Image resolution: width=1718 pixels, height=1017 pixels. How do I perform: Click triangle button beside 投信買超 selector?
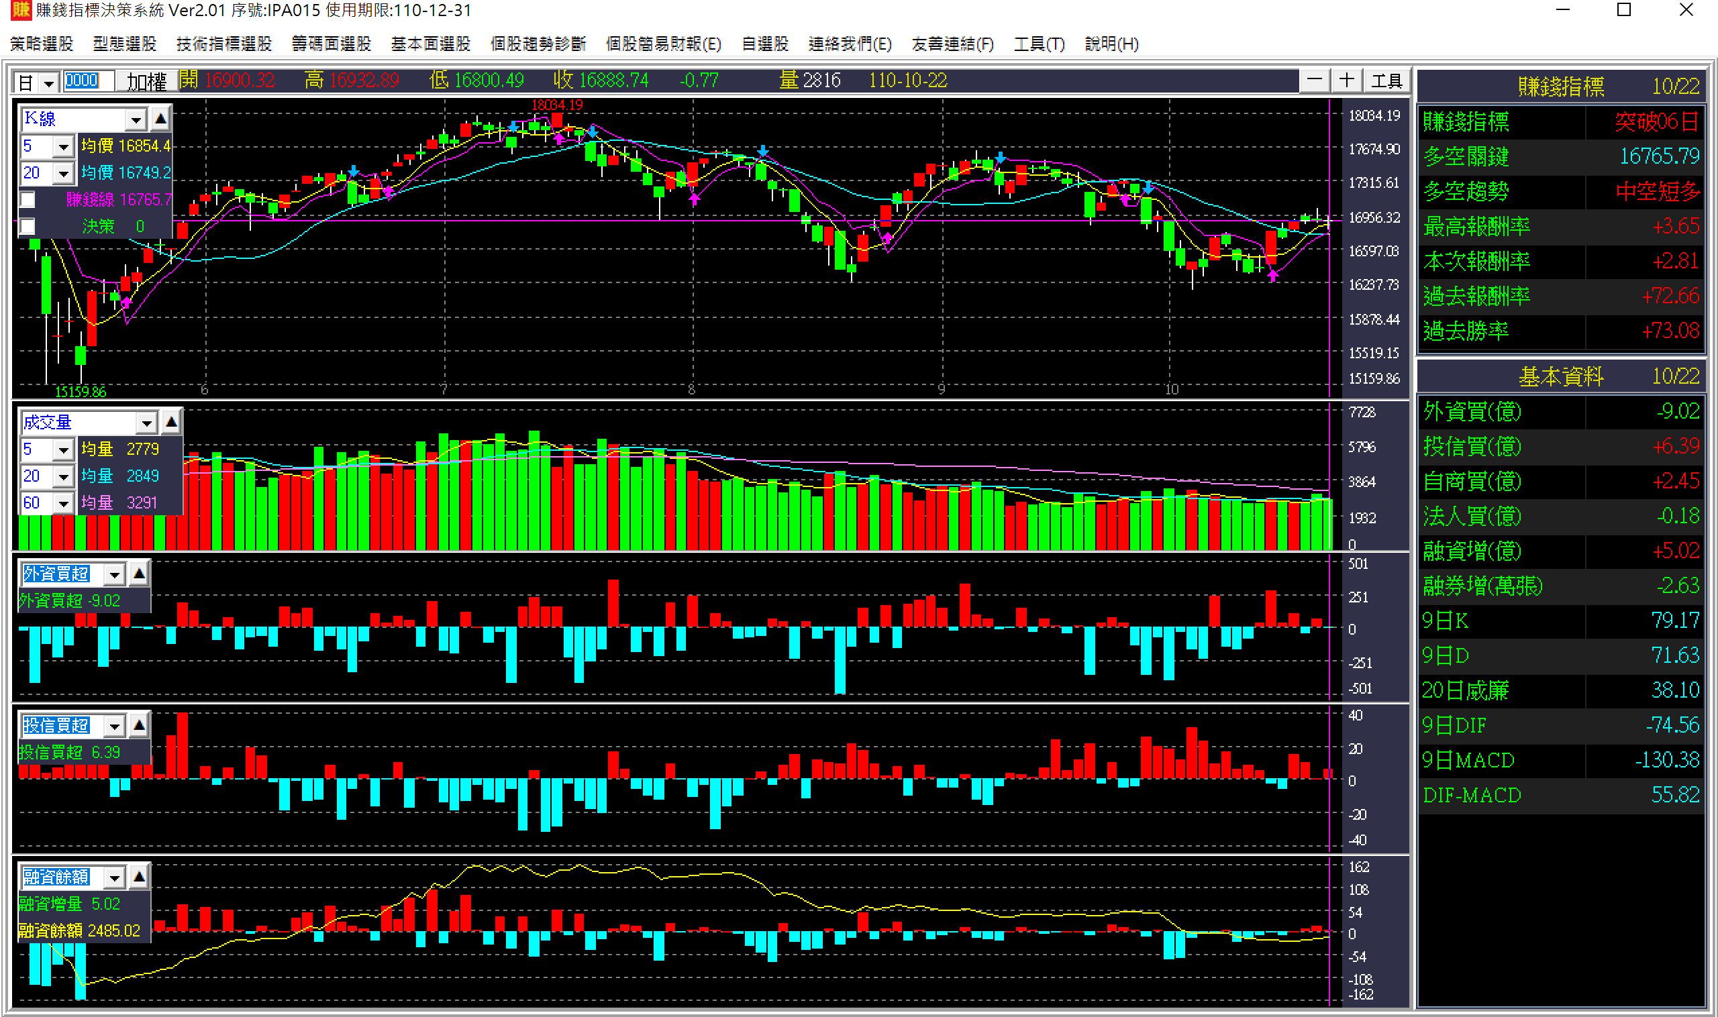[139, 725]
